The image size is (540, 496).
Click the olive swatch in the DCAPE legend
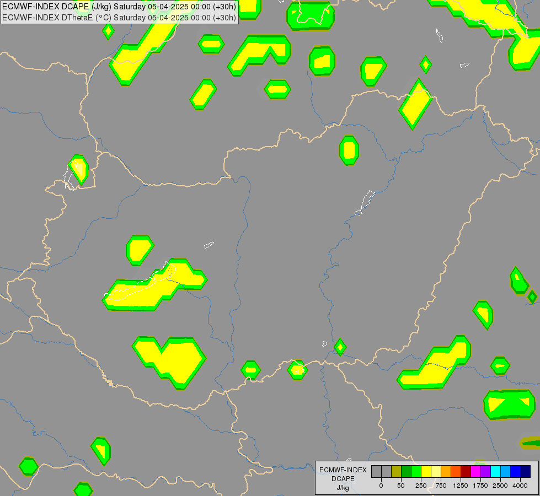tap(397, 471)
